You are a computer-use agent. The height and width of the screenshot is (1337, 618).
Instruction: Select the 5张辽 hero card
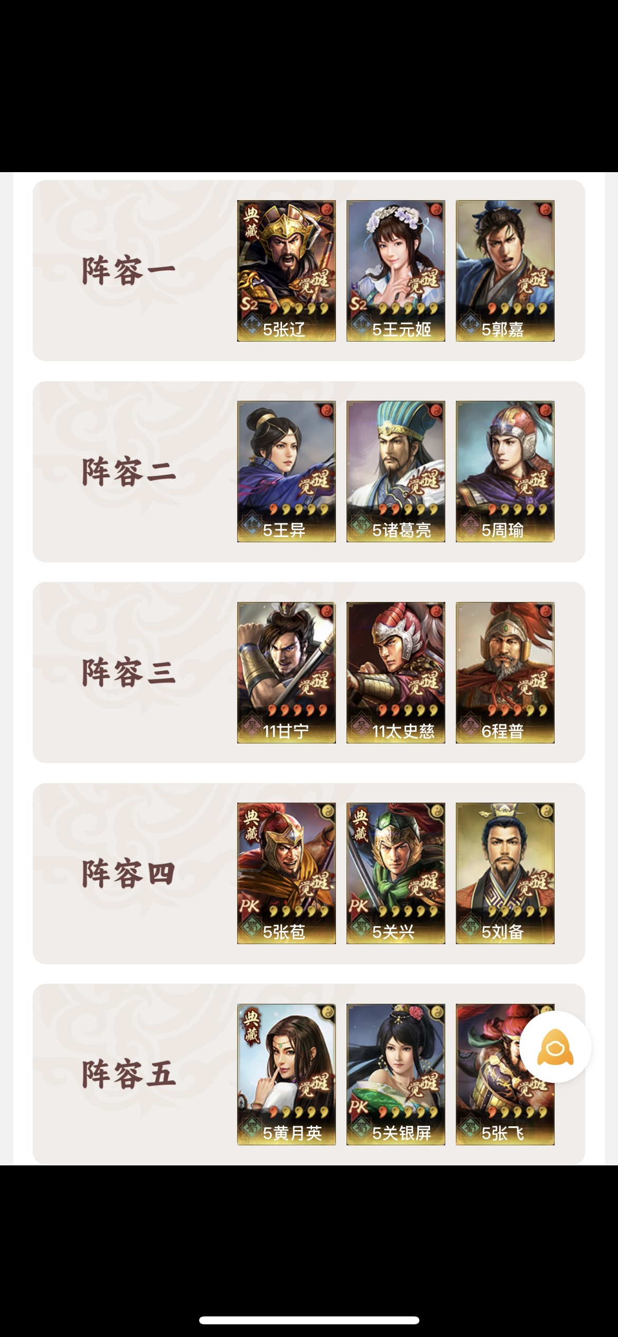click(286, 271)
